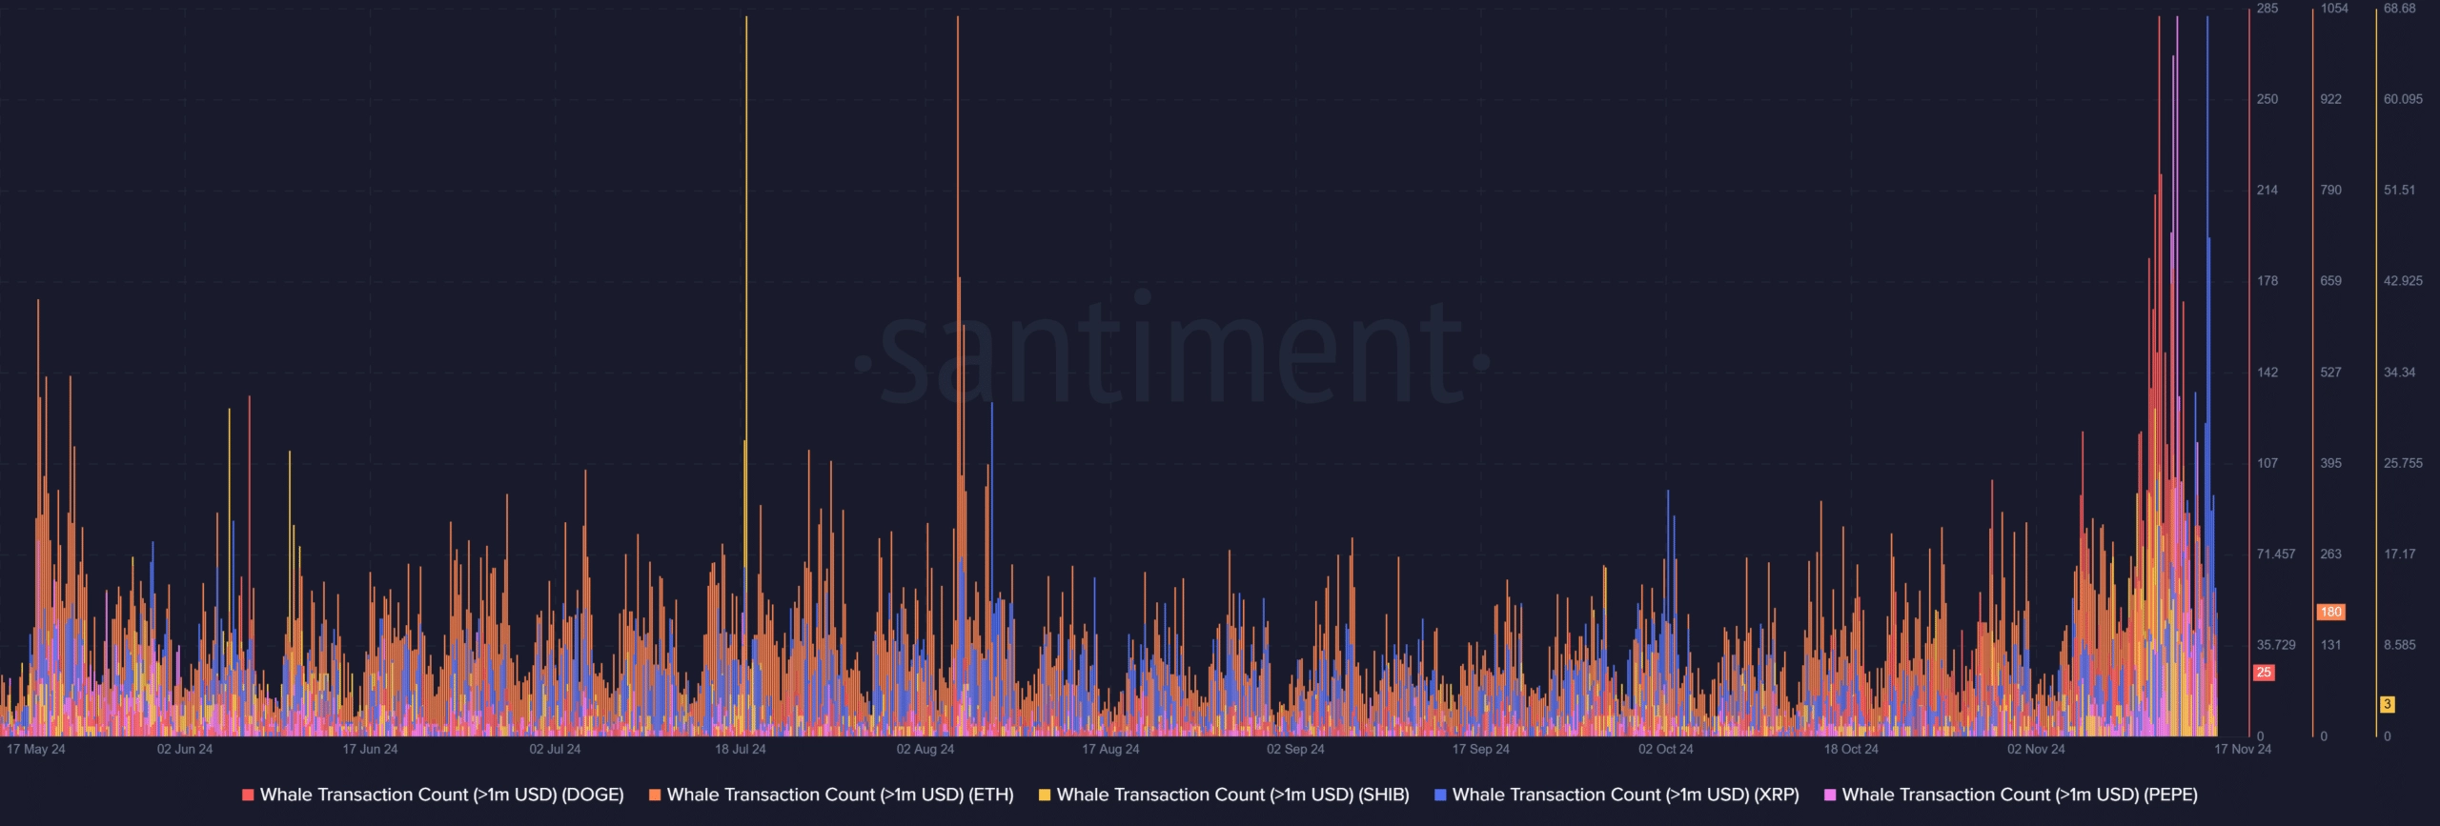
Task: Click the 02 Oct 24 date label
Action: pos(1665,750)
